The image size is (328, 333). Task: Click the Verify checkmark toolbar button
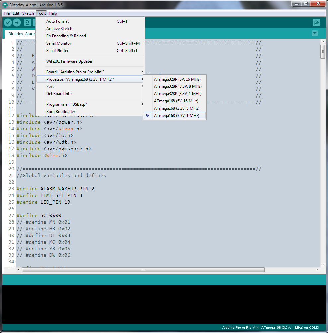8,23
